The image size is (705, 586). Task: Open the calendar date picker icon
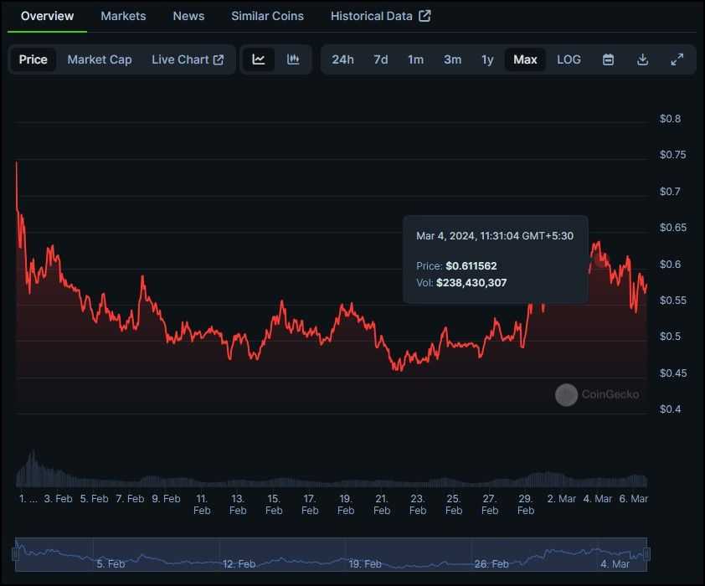pos(609,59)
